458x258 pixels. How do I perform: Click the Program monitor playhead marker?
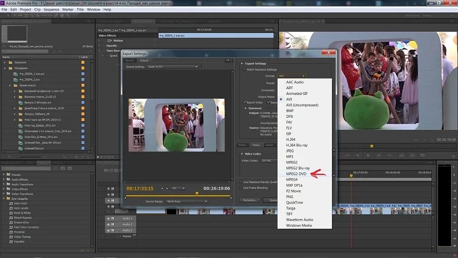pyautogui.click(x=371, y=146)
